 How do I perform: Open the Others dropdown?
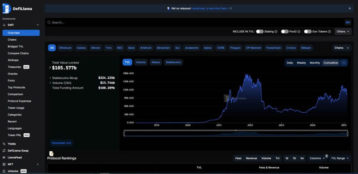pos(343,31)
